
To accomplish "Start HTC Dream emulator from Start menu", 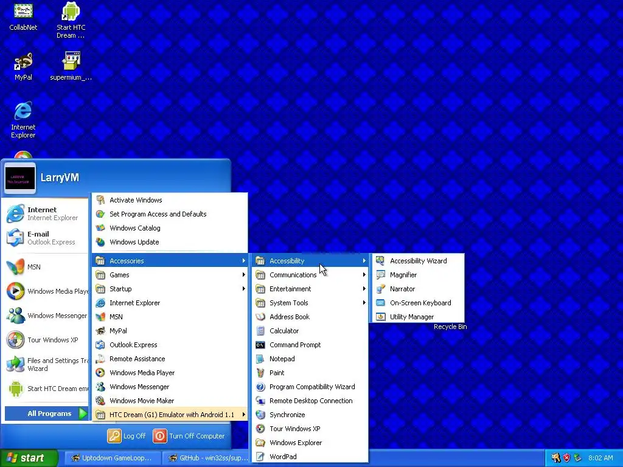I will 46,389.
